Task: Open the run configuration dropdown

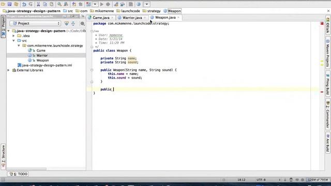Action: click(x=95, y=4)
